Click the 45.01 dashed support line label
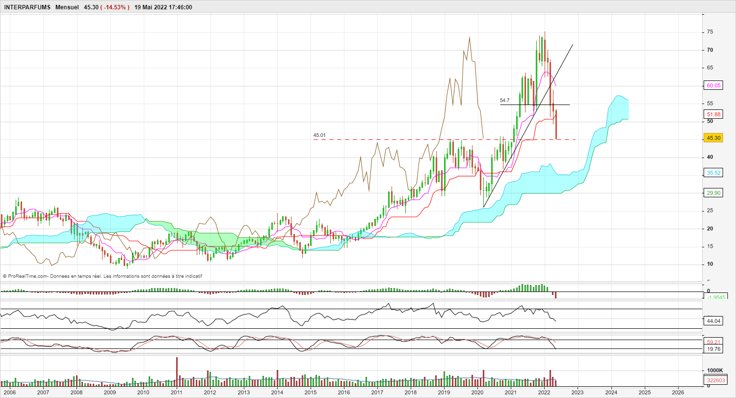Viewport: 736px width, 398px height. (319, 135)
